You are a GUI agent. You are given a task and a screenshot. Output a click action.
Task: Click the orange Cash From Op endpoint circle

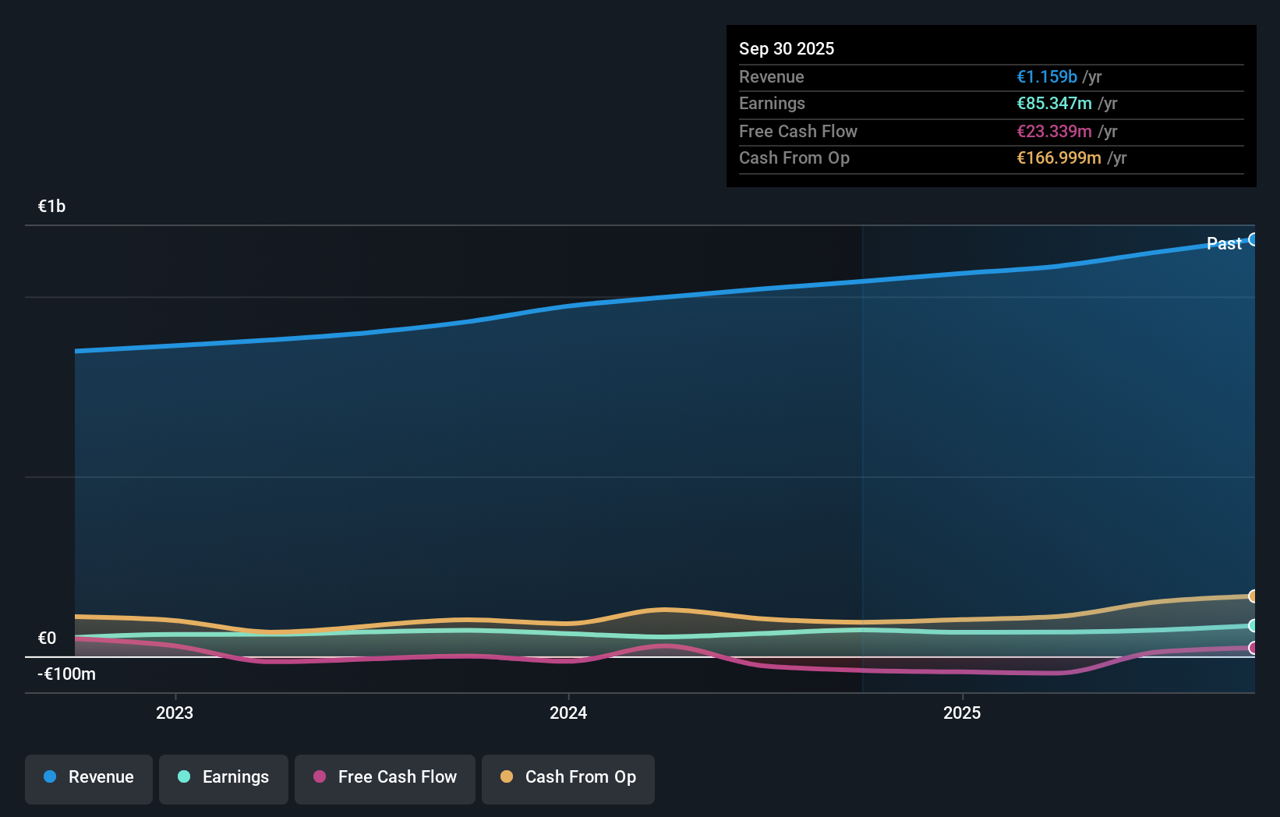tap(1253, 596)
